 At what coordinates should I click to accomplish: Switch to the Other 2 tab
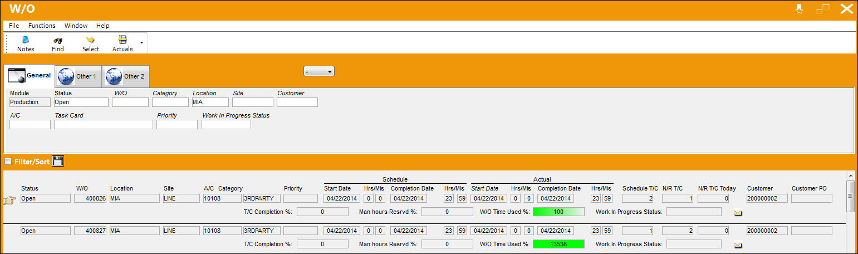(125, 76)
